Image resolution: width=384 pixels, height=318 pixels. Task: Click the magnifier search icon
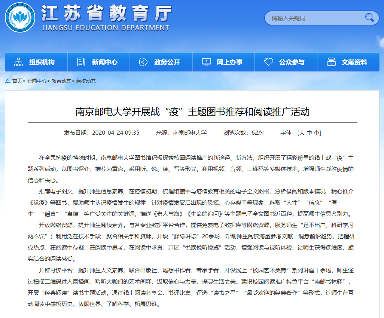pos(369,18)
